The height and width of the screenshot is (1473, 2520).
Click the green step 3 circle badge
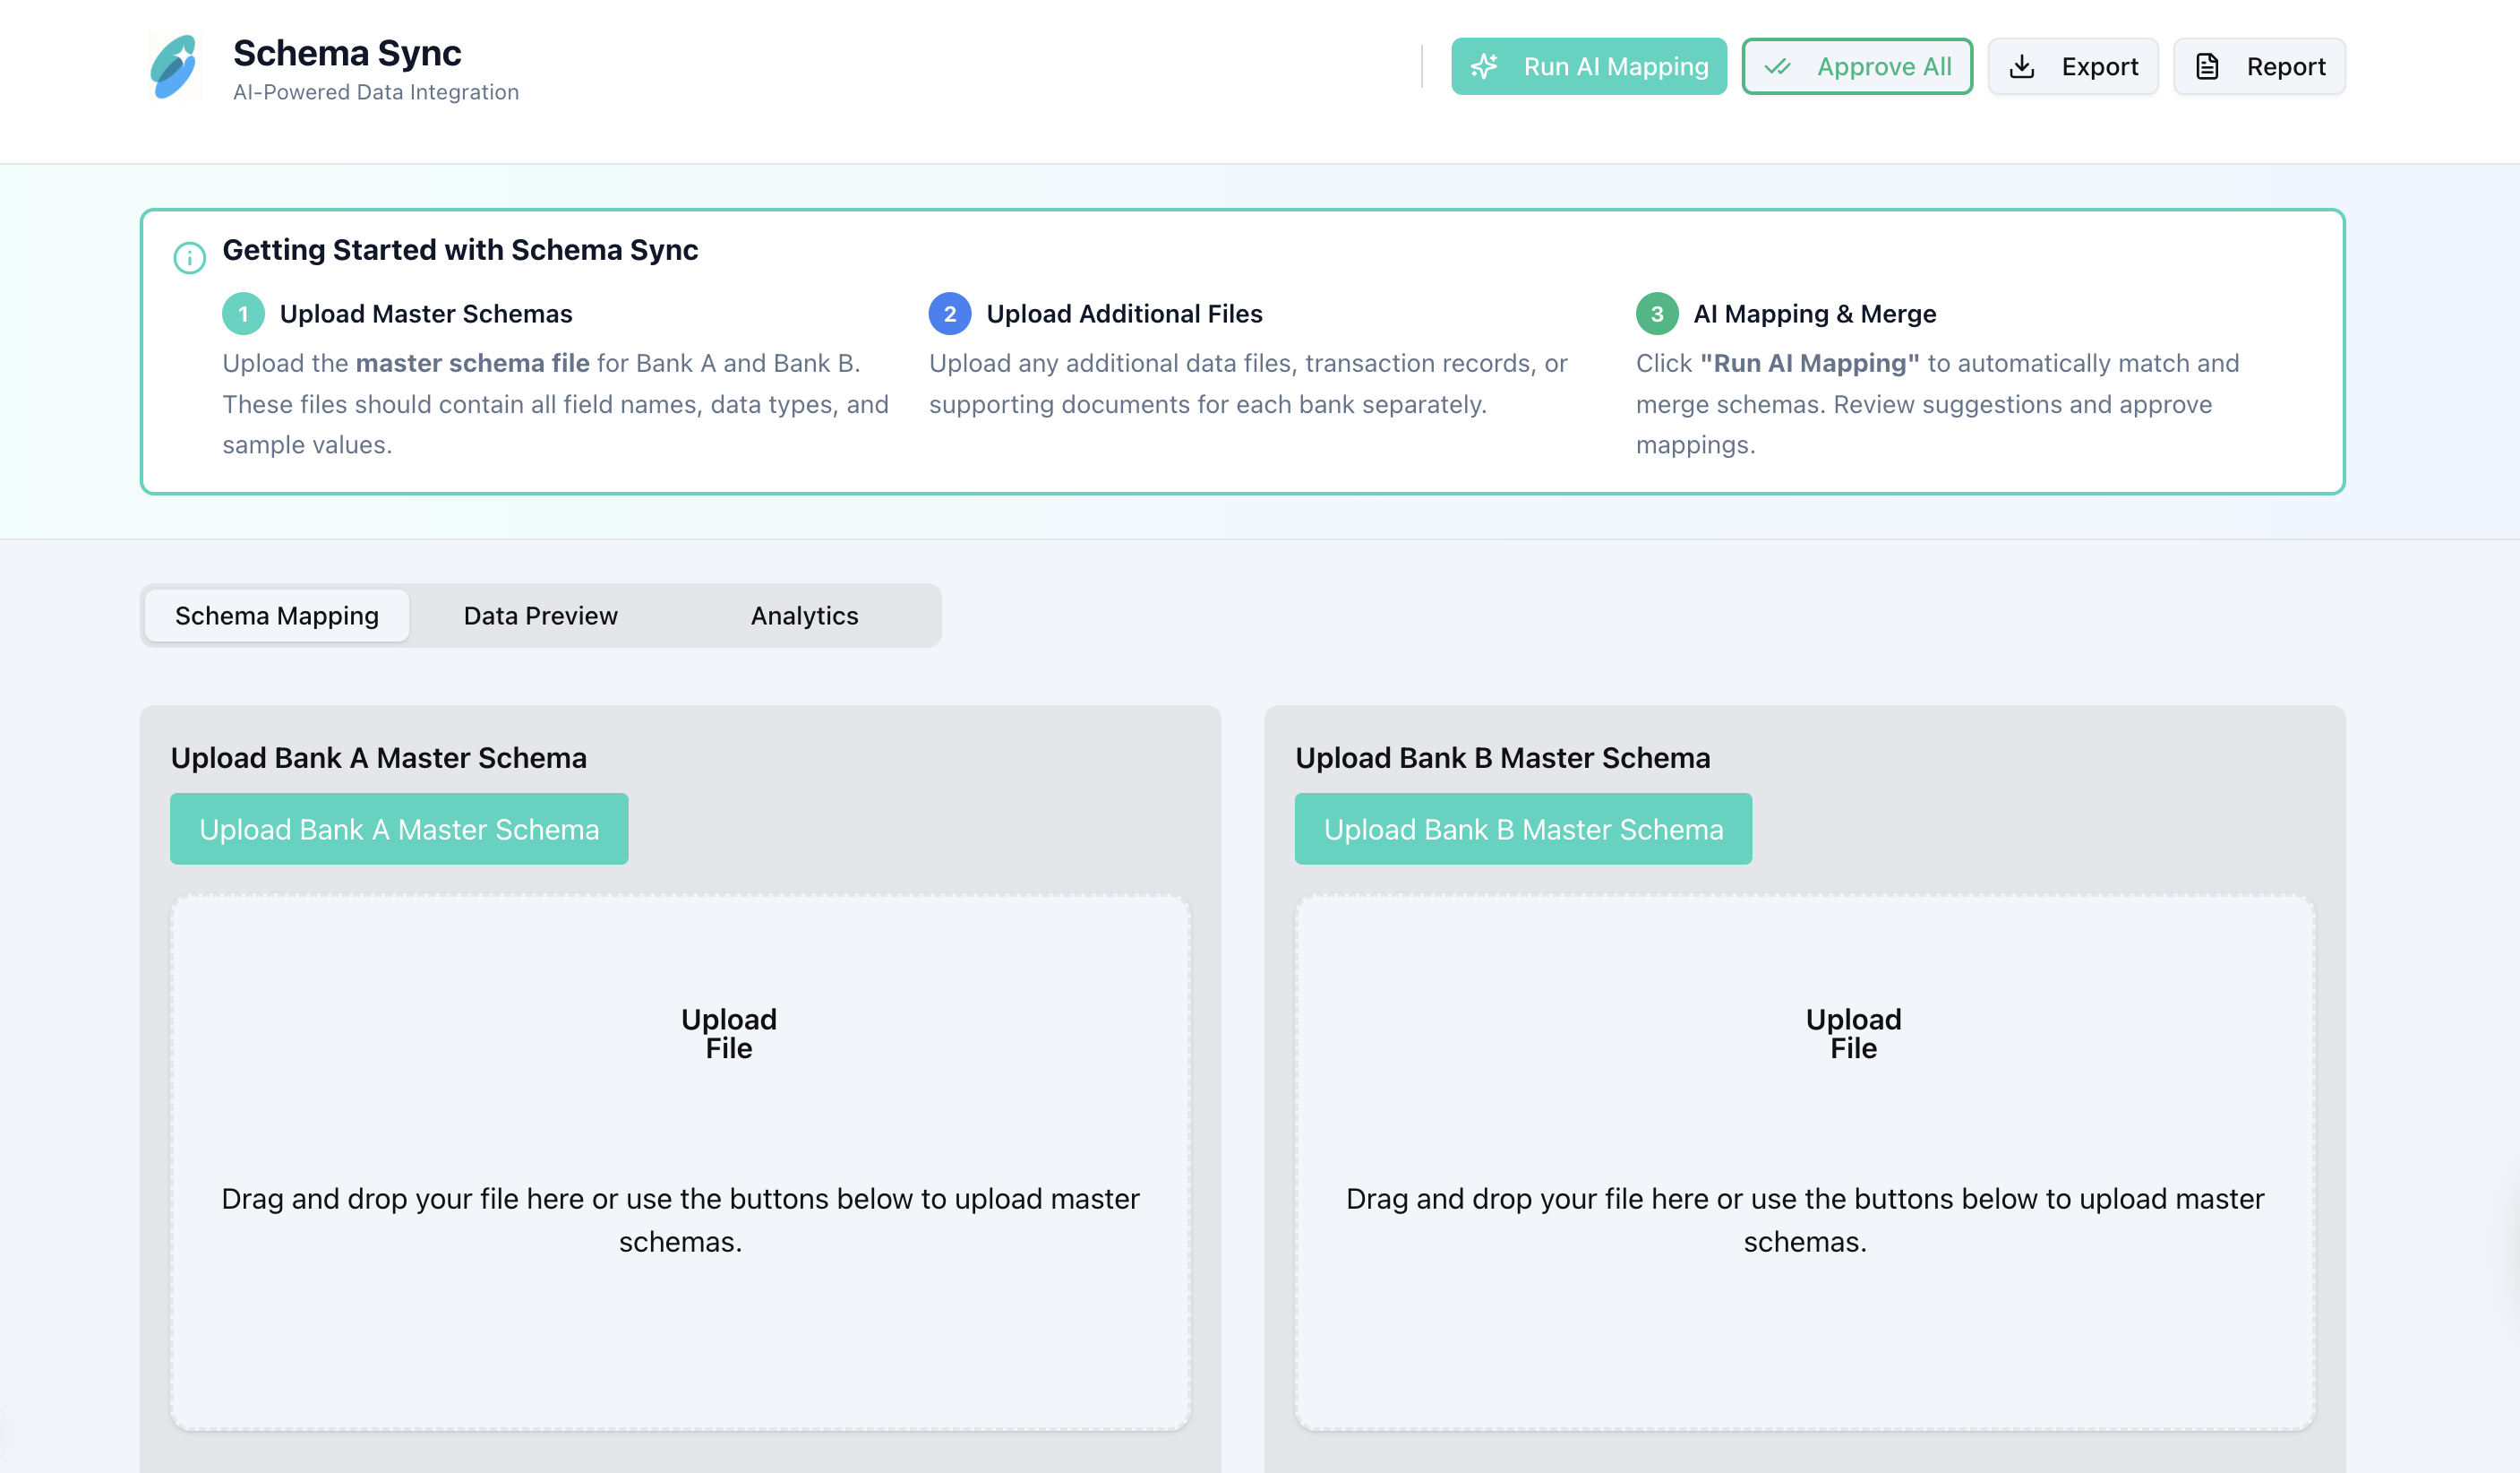tap(1656, 314)
